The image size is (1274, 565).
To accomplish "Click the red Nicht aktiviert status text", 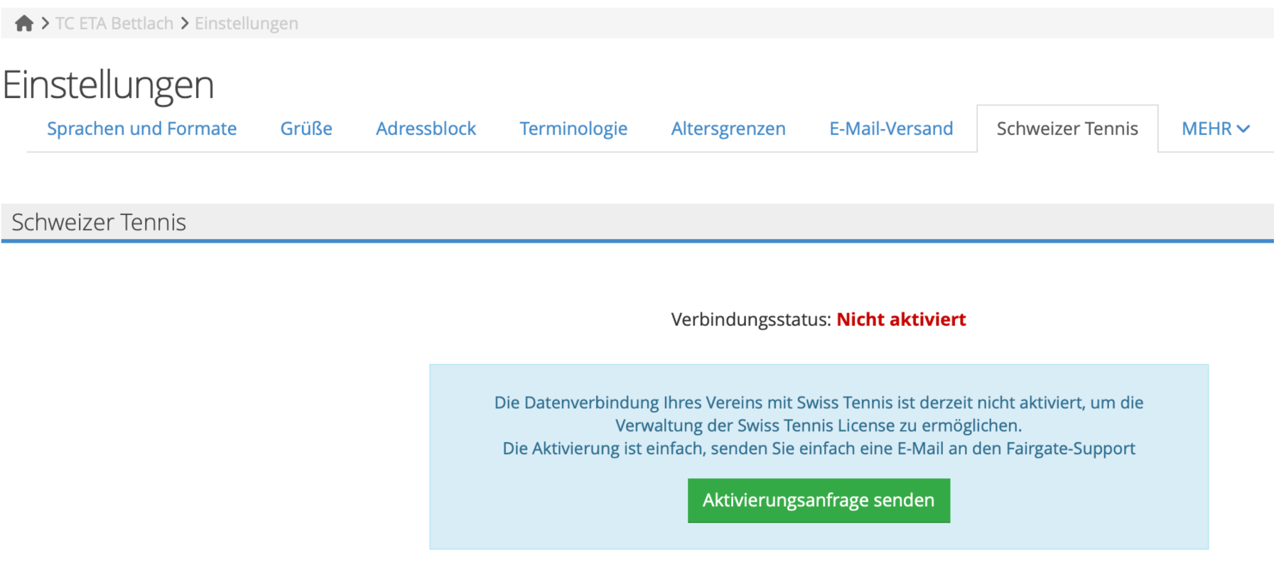I will [900, 319].
